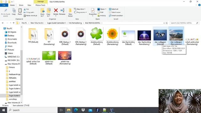Go back with the Back arrow
Viewport: 201px width, 113px height.
(3, 23)
